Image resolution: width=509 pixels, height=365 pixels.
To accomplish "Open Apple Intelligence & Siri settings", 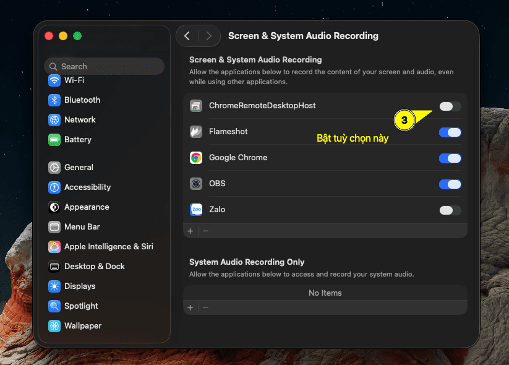I will pyautogui.click(x=54, y=246).
